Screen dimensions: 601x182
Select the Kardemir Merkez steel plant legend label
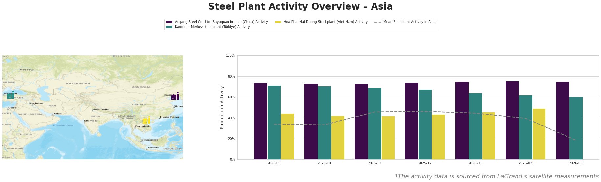pos(212,27)
